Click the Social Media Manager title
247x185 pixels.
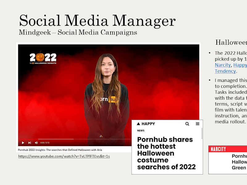(x=97, y=20)
